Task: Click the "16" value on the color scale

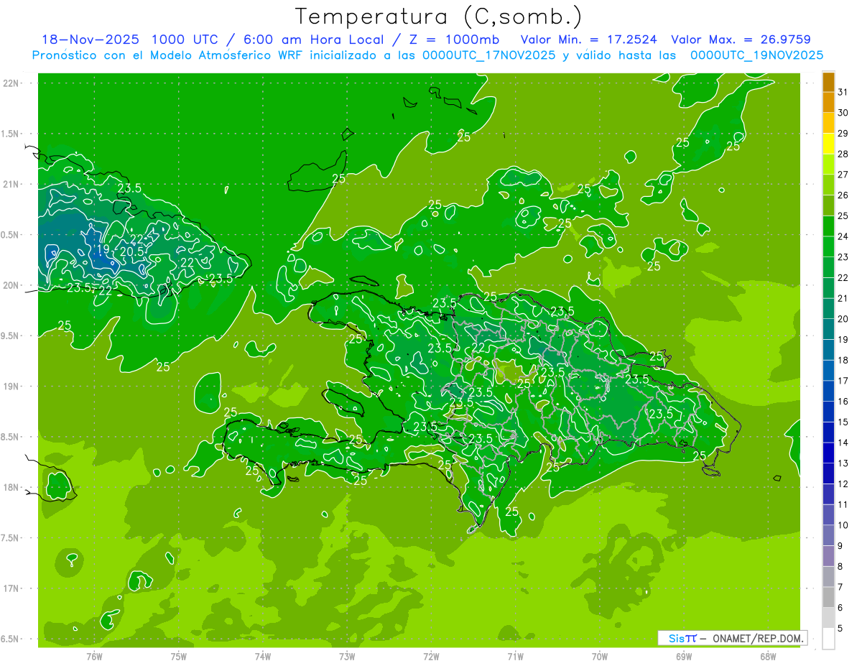Action: point(843,402)
